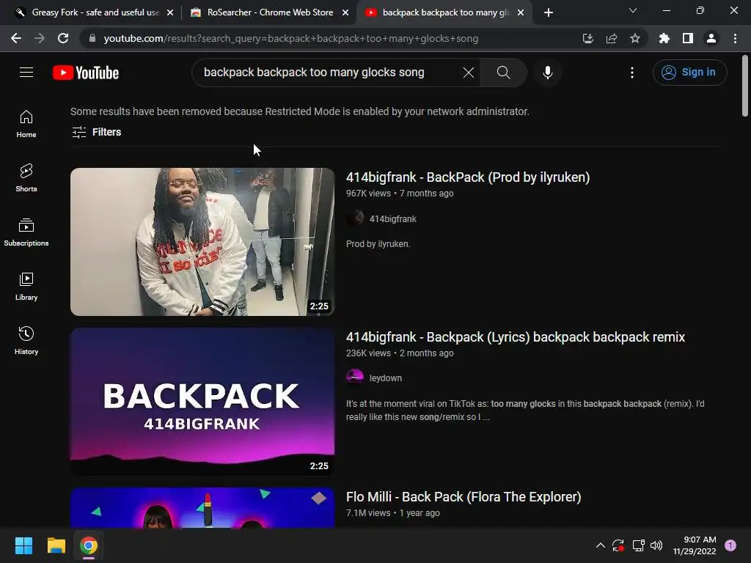
Task: Close the RoSearcher tab
Action: coord(345,12)
